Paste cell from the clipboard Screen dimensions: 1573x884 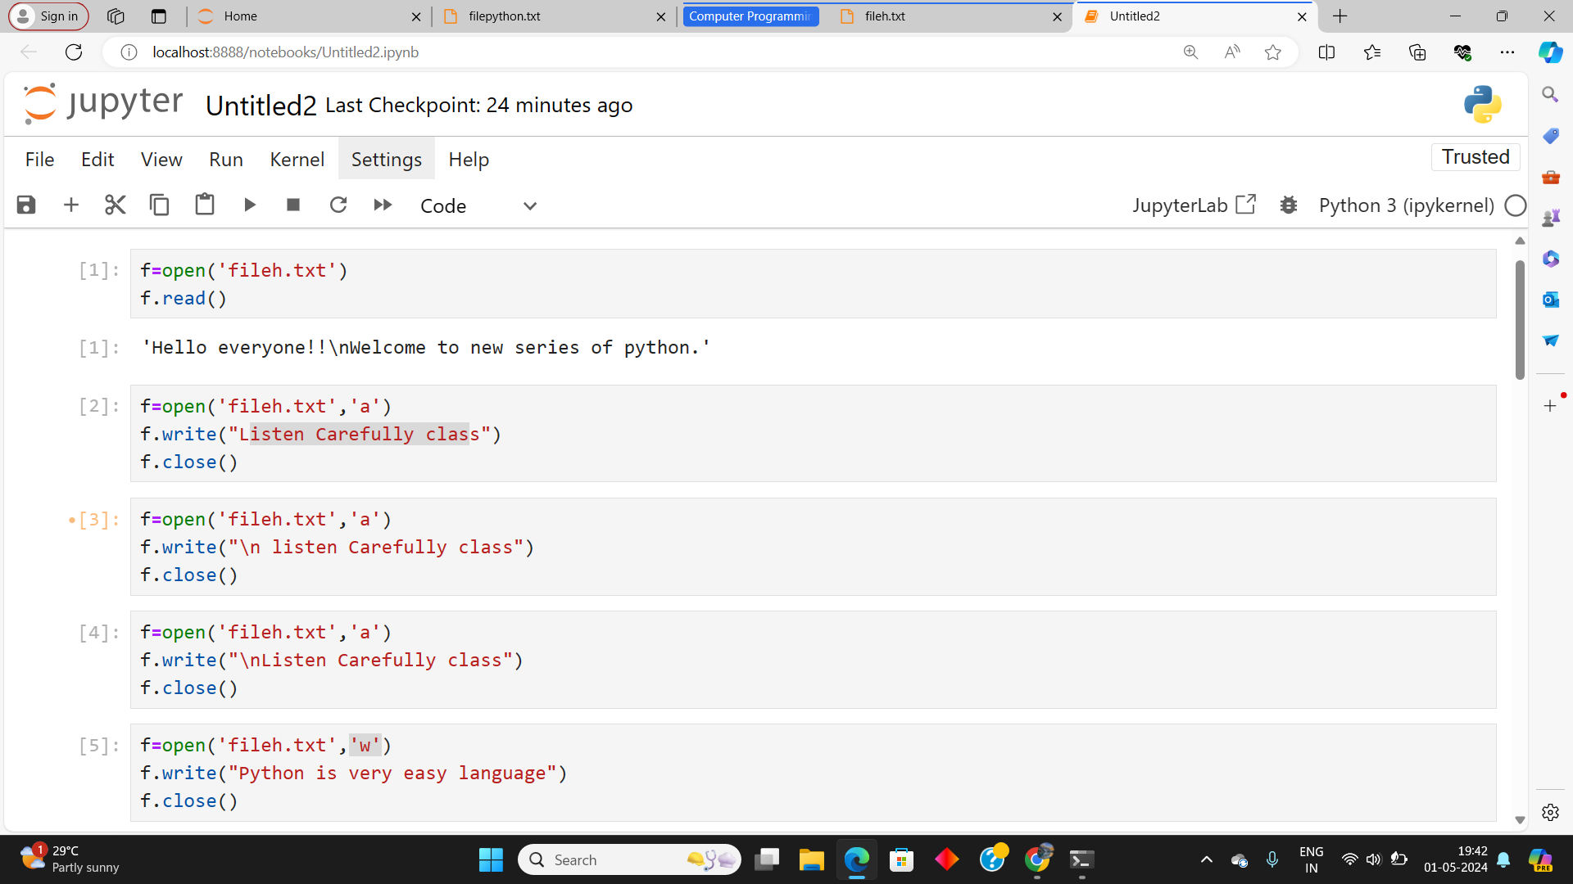pos(205,205)
